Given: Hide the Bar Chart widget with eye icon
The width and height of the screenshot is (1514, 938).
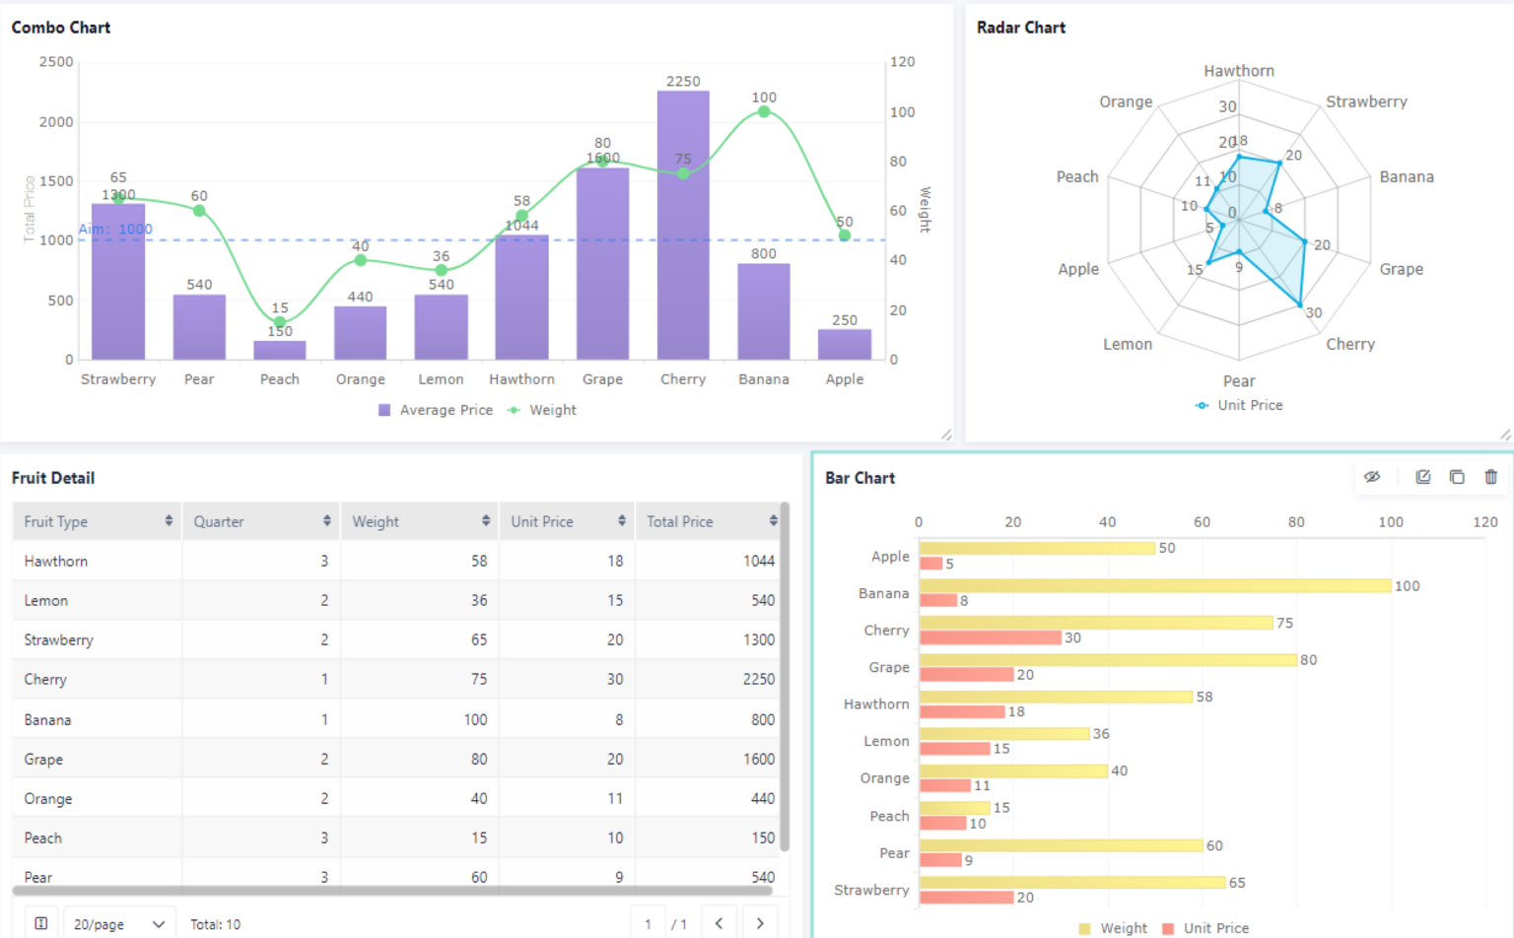Looking at the screenshot, I should point(1372,477).
